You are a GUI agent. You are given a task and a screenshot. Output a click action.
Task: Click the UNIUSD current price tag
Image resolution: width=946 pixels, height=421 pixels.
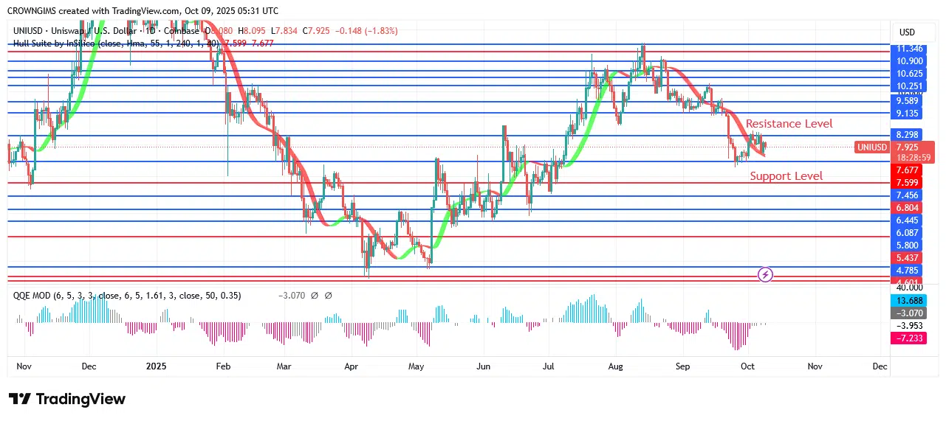(872, 147)
